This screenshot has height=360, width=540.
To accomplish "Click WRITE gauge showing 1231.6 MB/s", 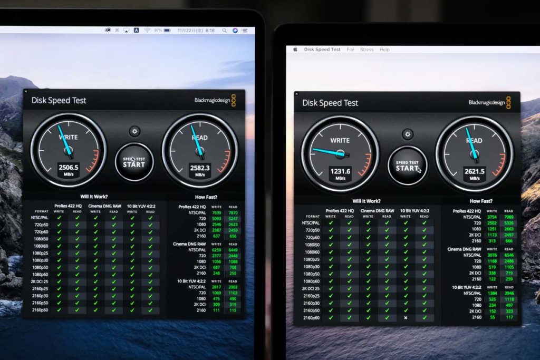I will click(340, 154).
